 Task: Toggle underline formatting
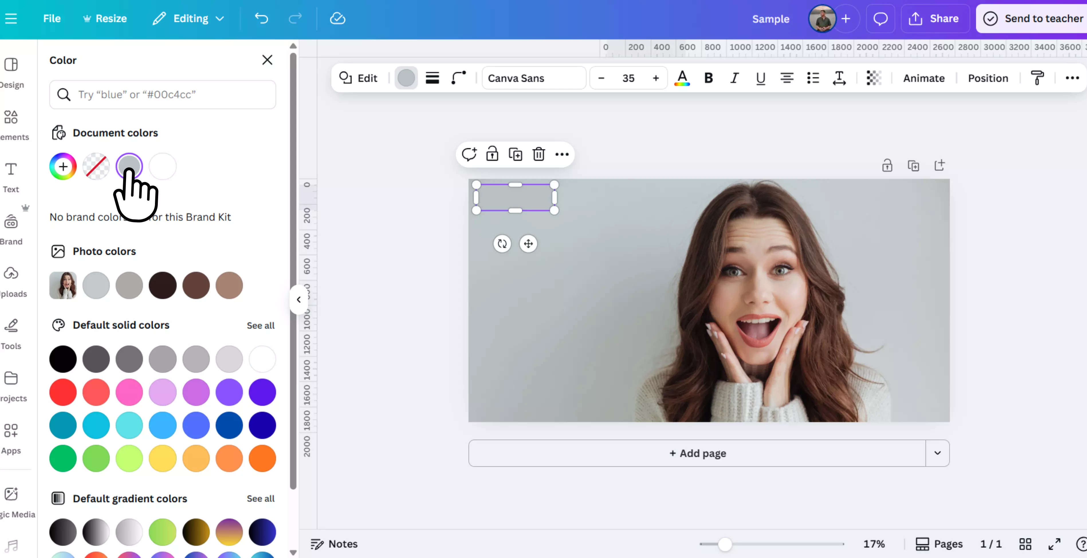coord(760,78)
